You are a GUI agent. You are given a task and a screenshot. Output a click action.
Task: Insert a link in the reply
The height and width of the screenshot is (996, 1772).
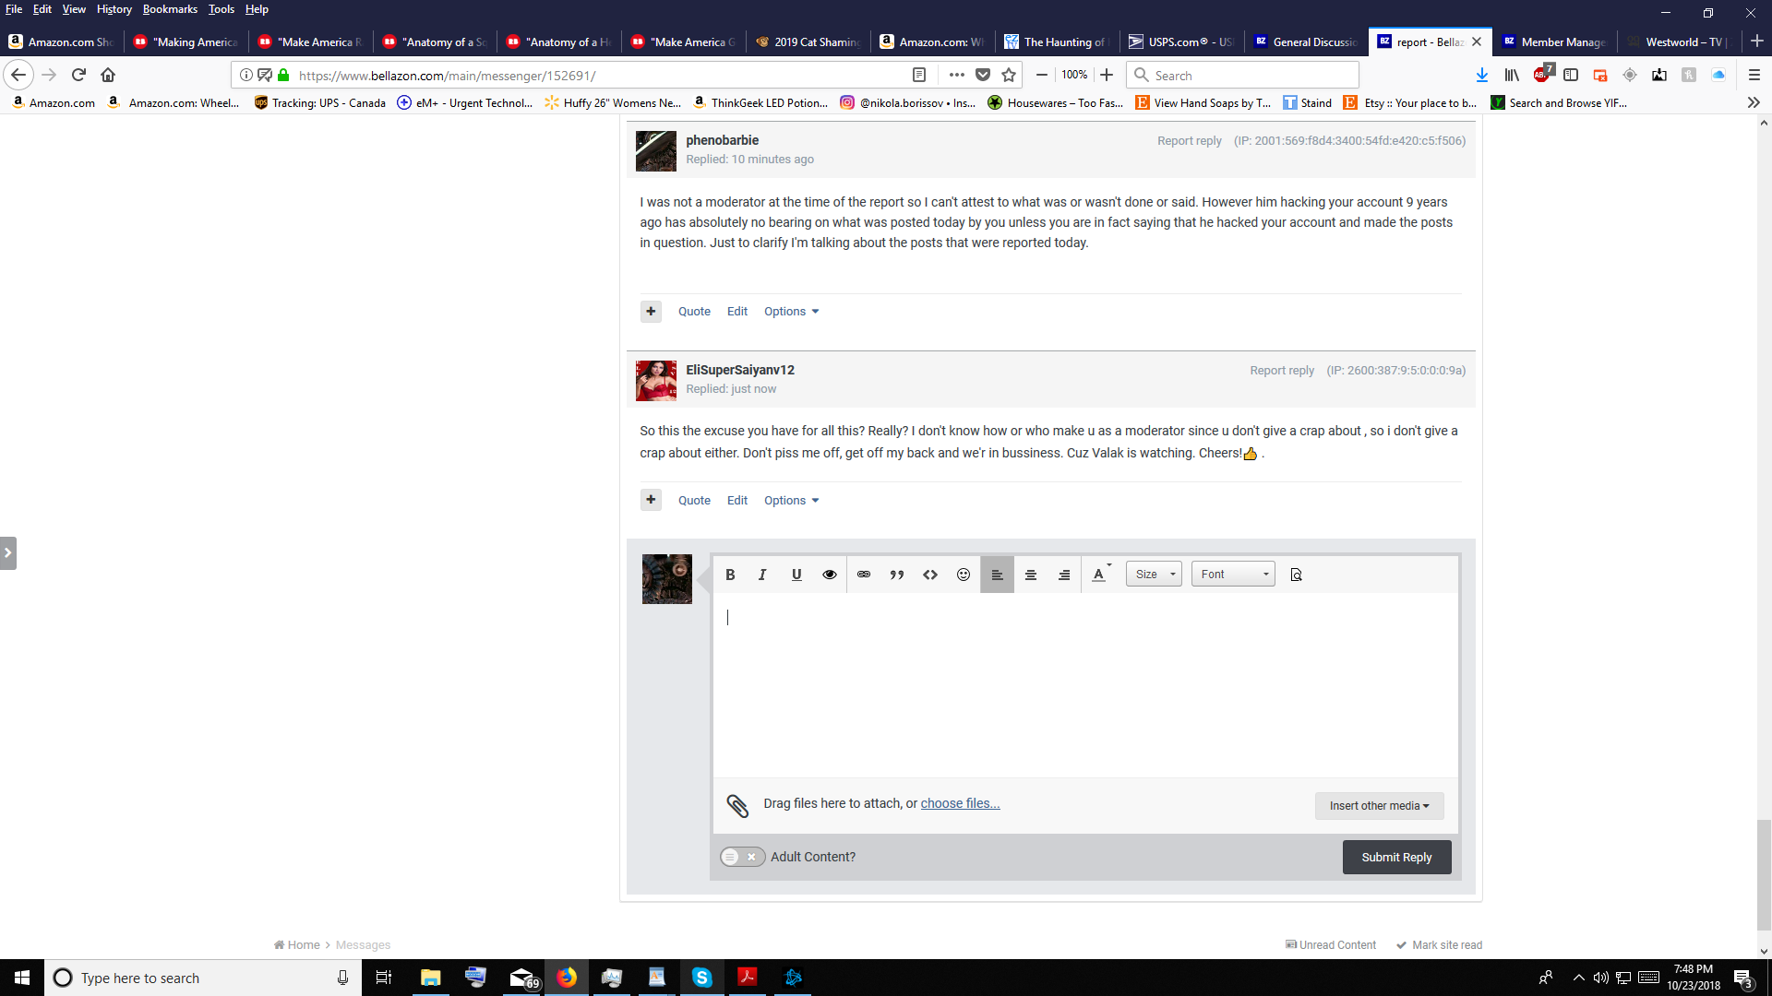[864, 575]
